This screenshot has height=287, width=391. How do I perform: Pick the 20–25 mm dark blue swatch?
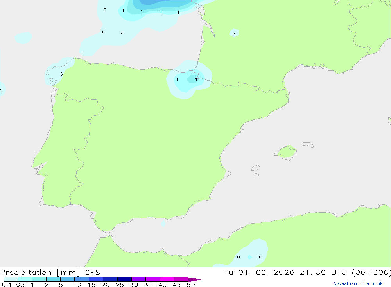pyautogui.click(x=110, y=279)
